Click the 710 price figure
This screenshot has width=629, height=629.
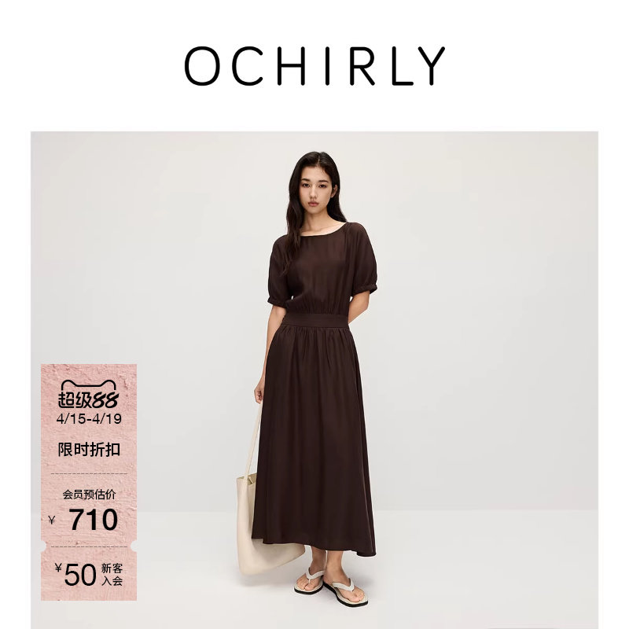click(x=94, y=520)
